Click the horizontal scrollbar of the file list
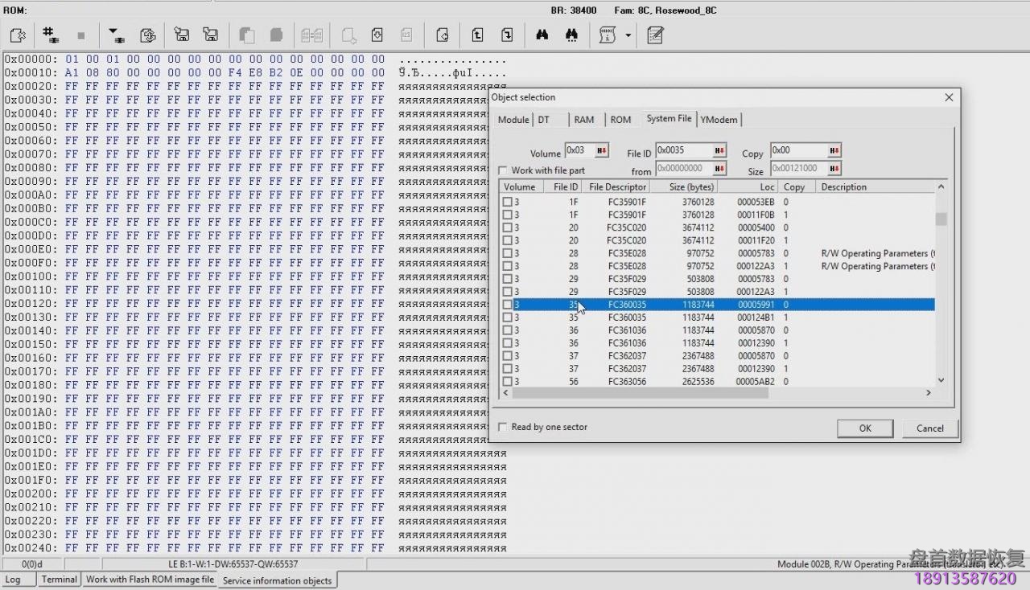 640,393
